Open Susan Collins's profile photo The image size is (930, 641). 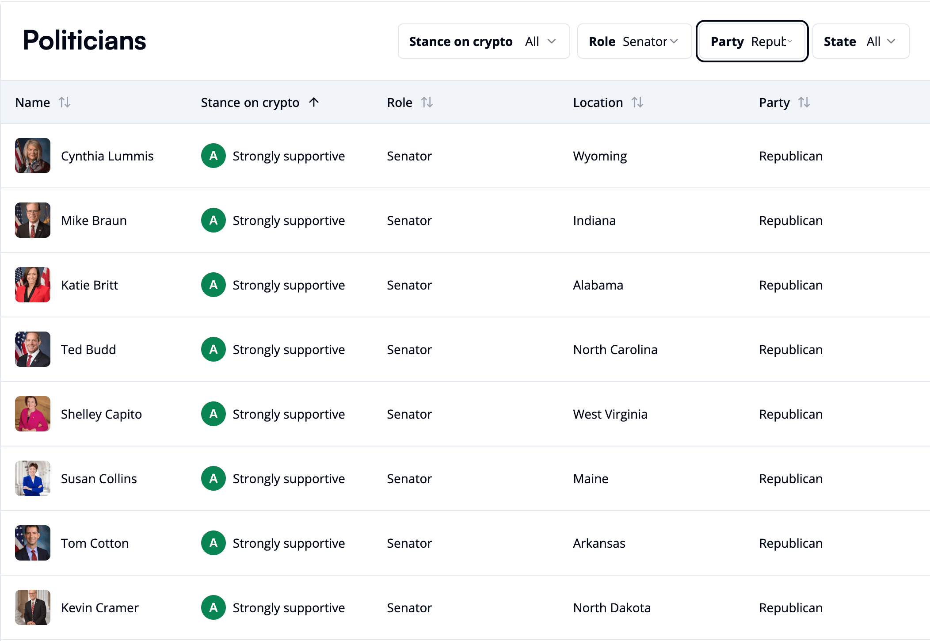33,479
